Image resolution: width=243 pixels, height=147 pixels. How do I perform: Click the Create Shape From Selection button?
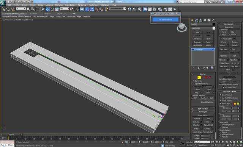click(x=203, y=132)
